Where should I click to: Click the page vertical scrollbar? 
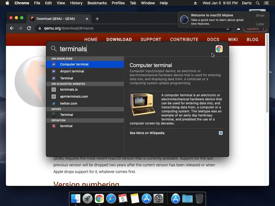coord(267,73)
